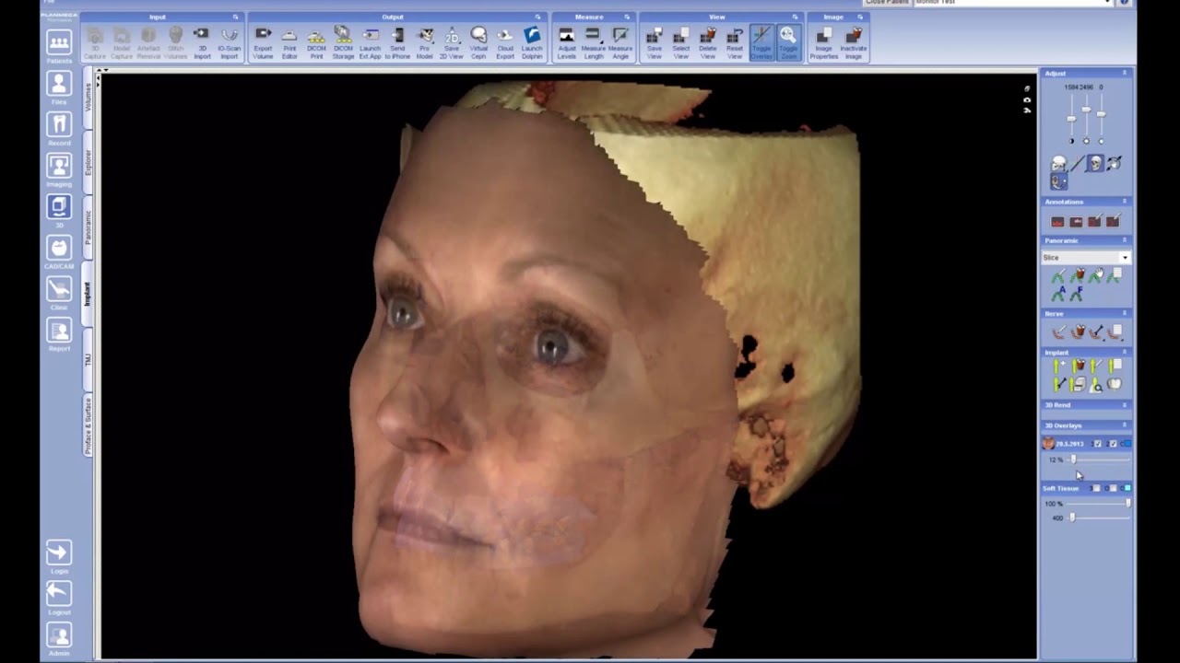Switch to the Panoramic vertical tab

click(x=88, y=227)
